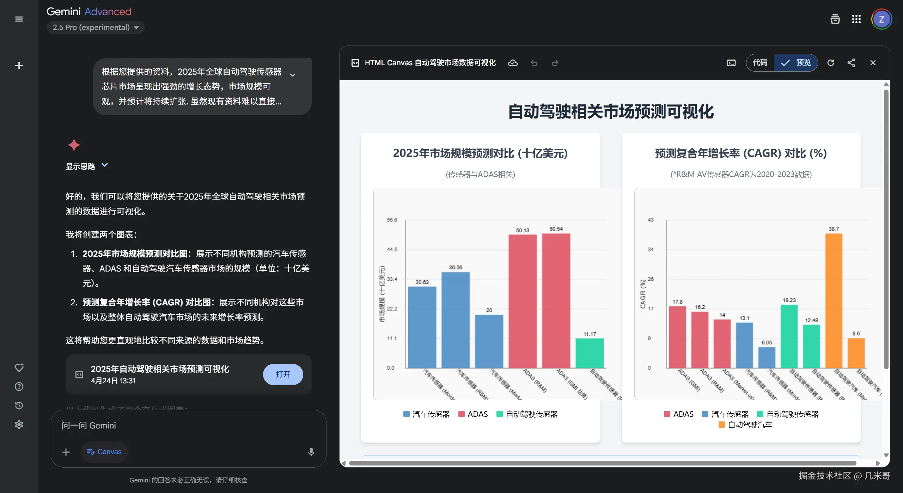This screenshot has height=493, width=903.
Task: Share the canvas visualization
Action: (x=852, y=62)
